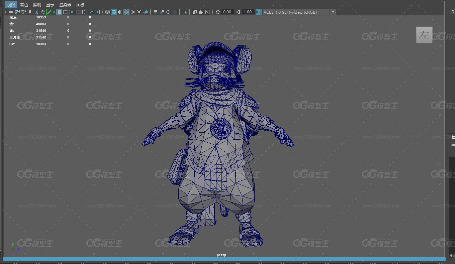The image size is (455, 264).
Task: Toggle the Film Gate display
Action: pos(66,12)
